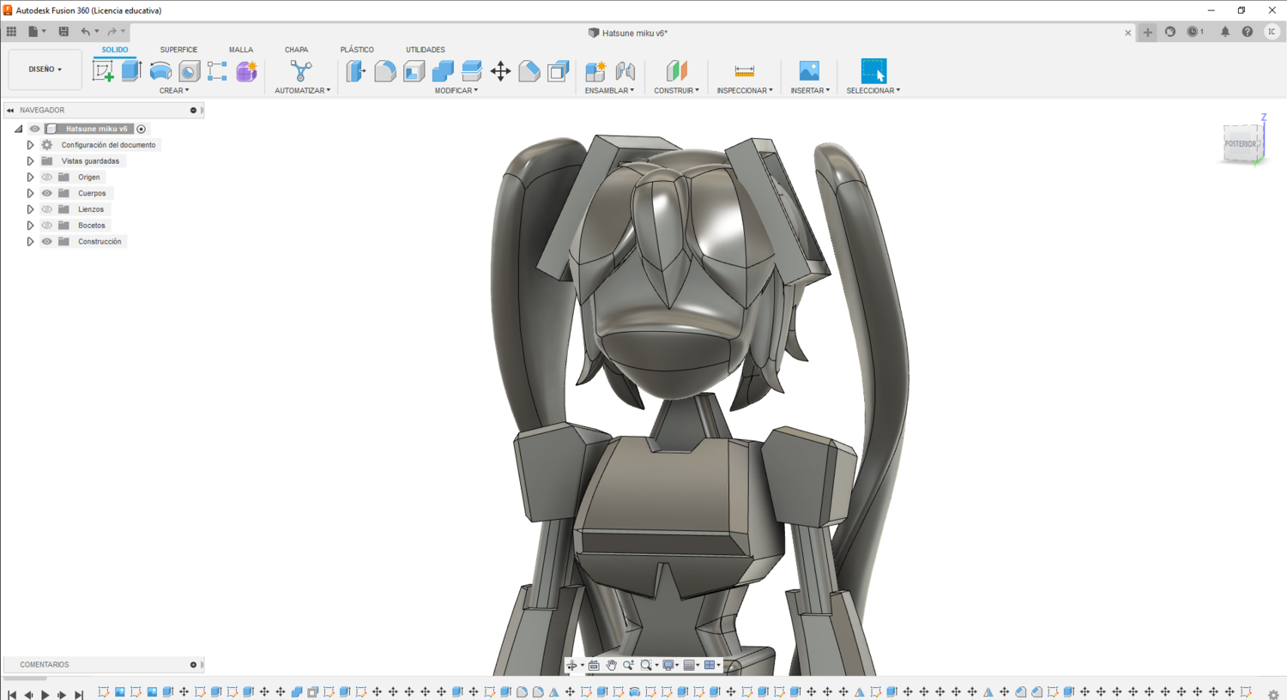Screen dimensions: 1287x700
Task: Activate the Move/Copy arrows tool
Action: point(500,71)
